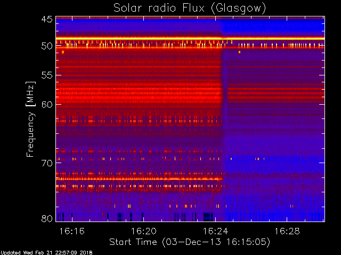This screenshot has height=255, width=341.
Task: Click the Frequency [MHz] axis title
Action: pos(30,119)
